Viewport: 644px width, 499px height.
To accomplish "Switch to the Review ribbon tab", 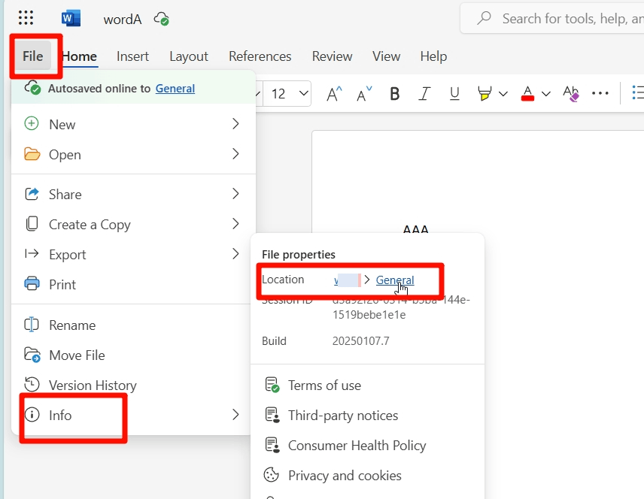I will [x=332, y=56].
